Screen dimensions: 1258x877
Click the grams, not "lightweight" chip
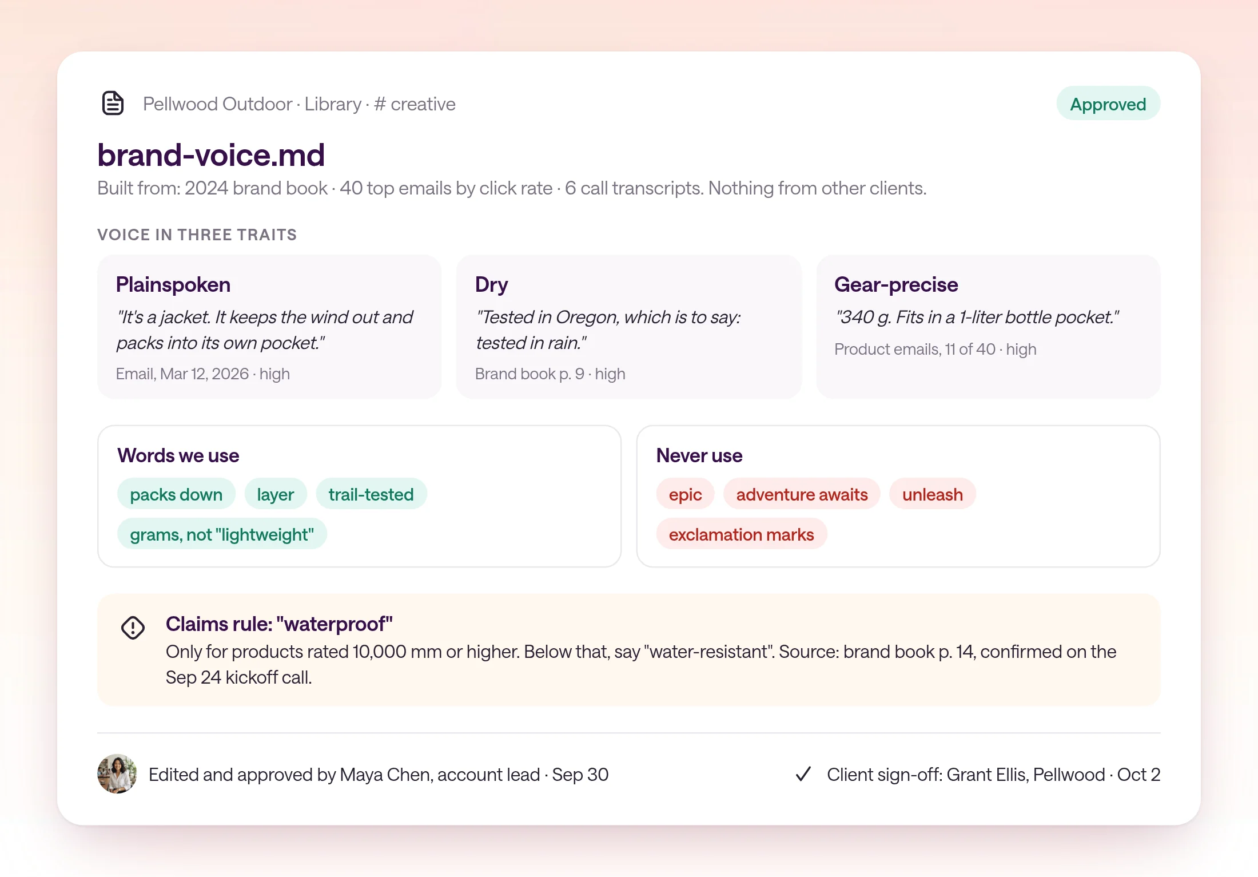[x=222, y=534]
